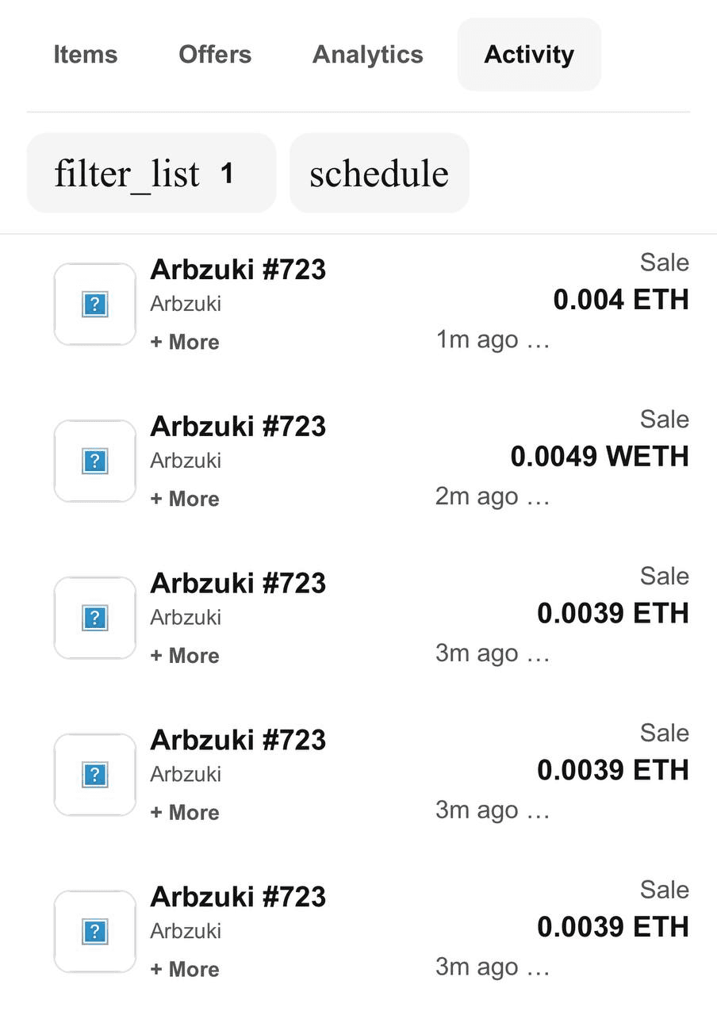The image size is (717, 1015).
Task: Show details ellipsis next to 2m ago
Action: click(538, 498)
